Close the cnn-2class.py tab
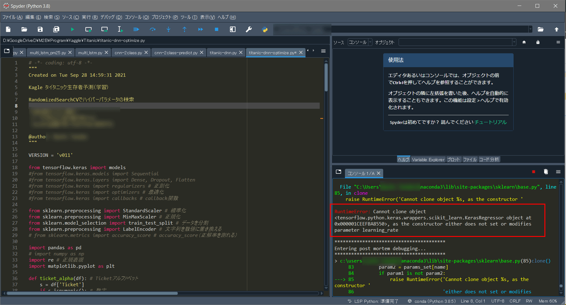 [146, 53]
